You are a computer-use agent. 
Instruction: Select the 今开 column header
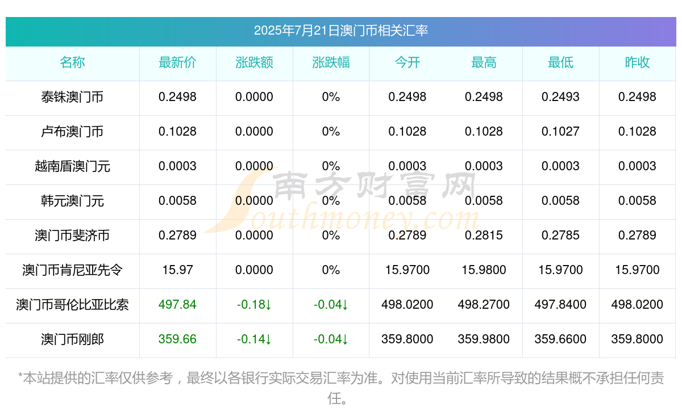(x=407, y=63)
